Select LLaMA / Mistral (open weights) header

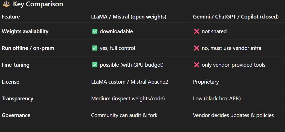click(129, 17)
